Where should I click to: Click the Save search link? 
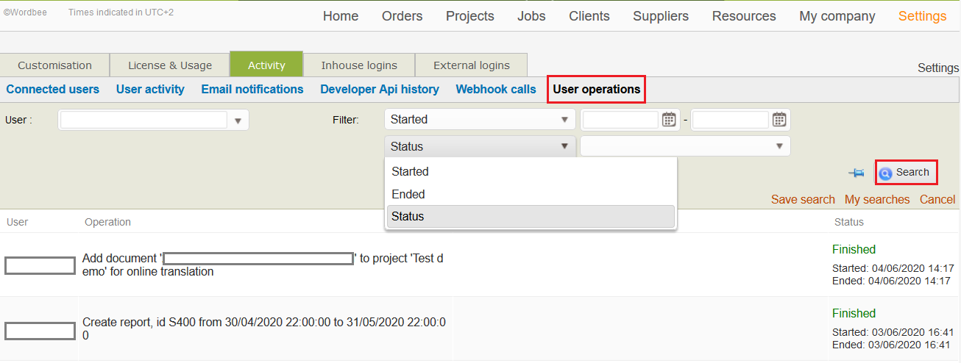[802, 199]
